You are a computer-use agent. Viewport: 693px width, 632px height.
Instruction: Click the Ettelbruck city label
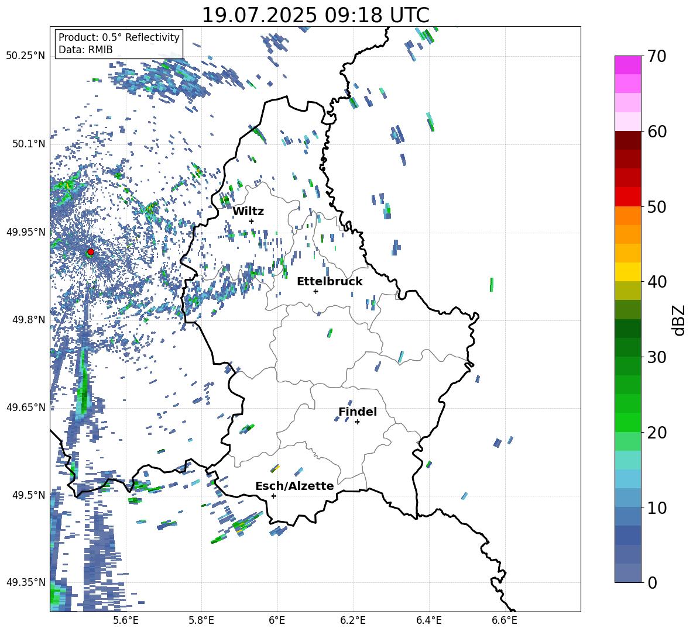click(330, 282)
